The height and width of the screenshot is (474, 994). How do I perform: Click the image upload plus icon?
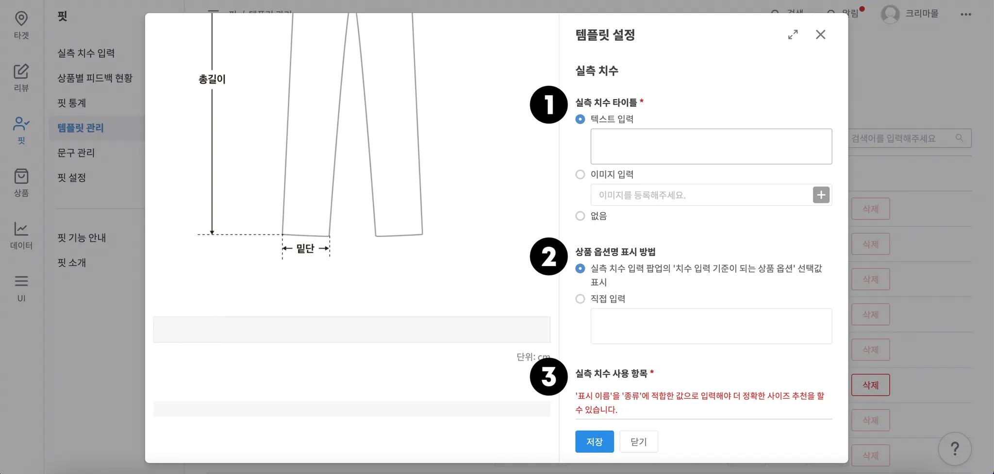[x=821, y=195]
